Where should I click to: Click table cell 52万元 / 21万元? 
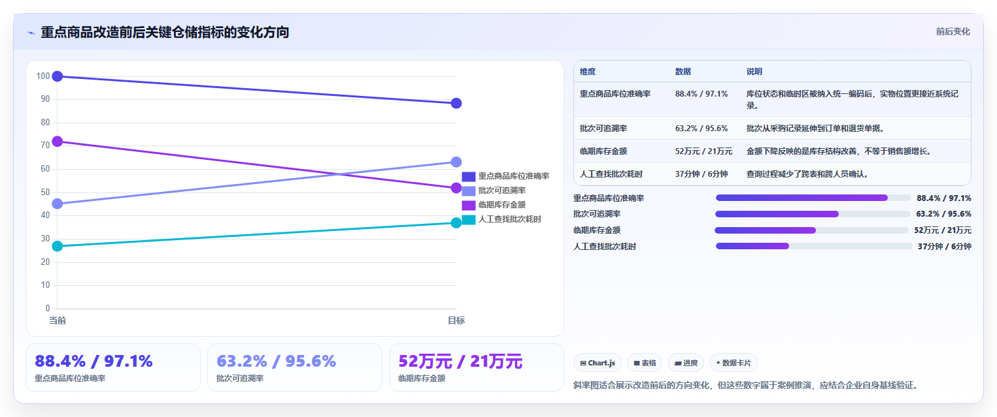tap(703, 151)
